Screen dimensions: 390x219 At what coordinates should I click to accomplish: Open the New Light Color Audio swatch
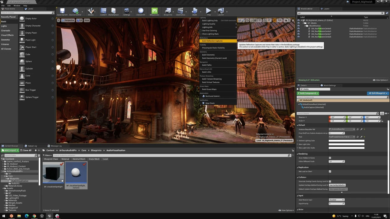(x=346, y=148)
